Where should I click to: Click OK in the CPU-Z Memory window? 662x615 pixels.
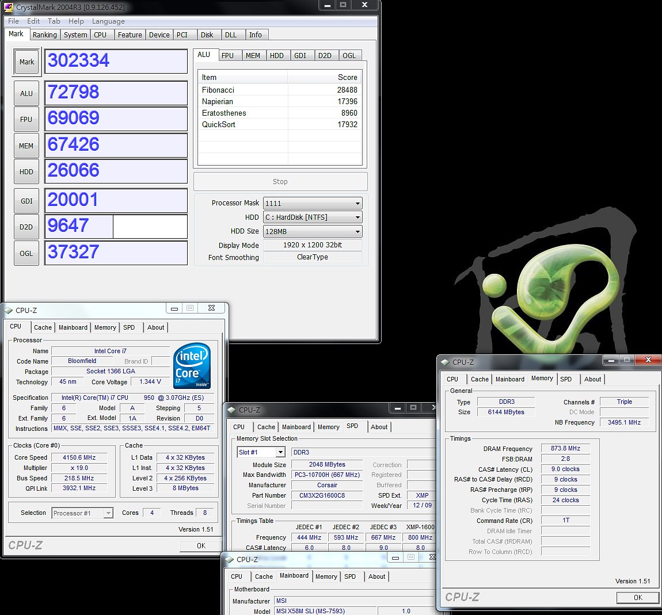click(x=638, y=597)
